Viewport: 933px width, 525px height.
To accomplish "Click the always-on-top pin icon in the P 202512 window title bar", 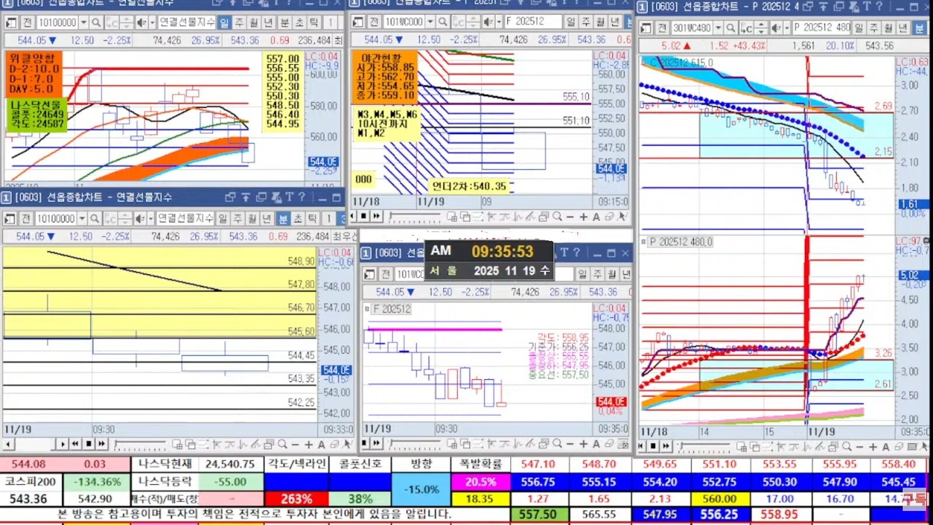I will click(823, 6).
